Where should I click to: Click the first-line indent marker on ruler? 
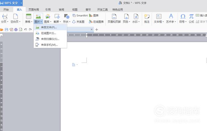pos(87,34)
